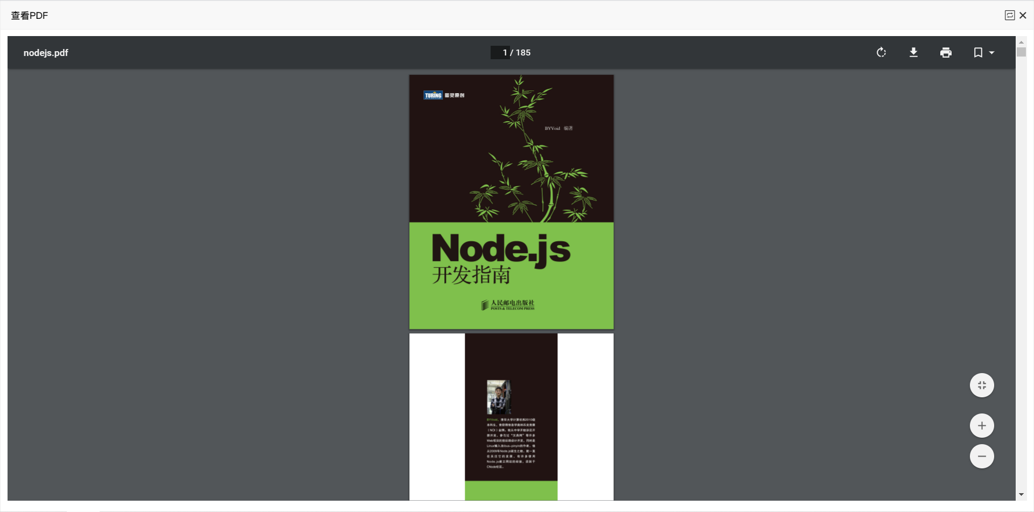This screenshot has height=512, width=1034.
Task: Click the page number input field
Action: pyautogui.click(x=500, y=52)
